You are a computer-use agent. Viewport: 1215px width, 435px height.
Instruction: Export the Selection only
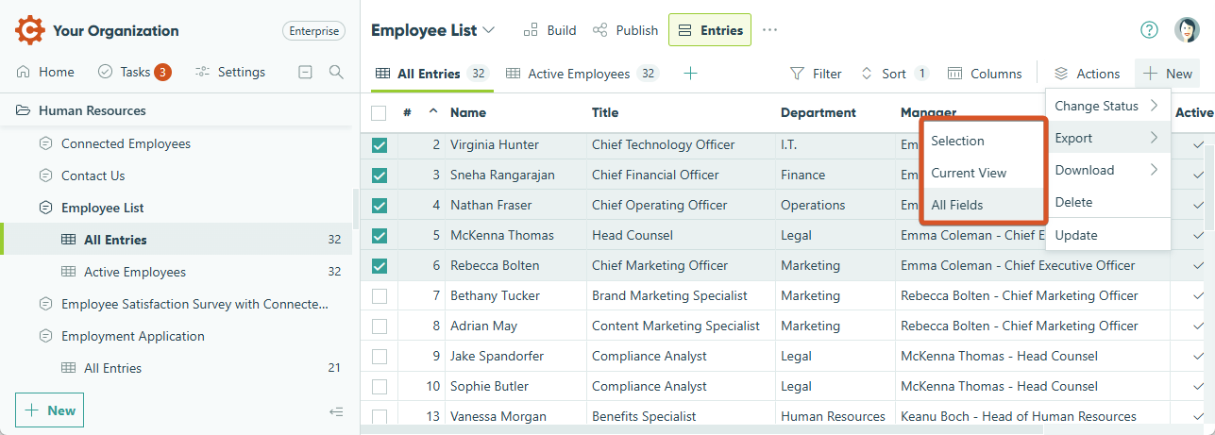tap(983, 141)
